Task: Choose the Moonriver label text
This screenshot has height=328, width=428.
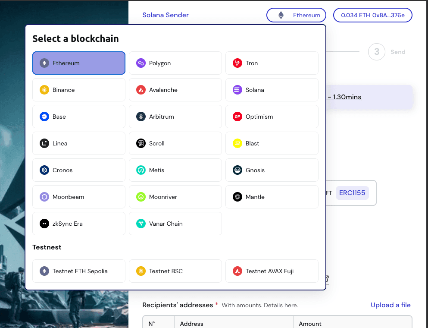Action: point(163,197)
